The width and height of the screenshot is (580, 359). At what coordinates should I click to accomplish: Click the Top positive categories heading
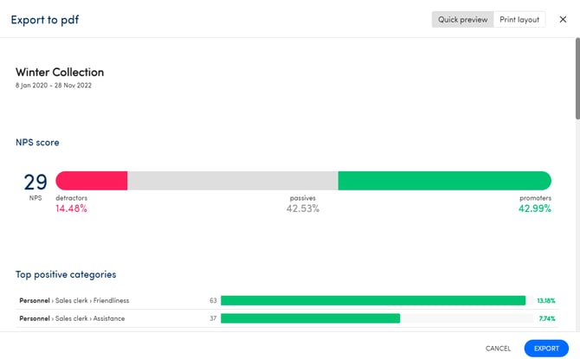[x=66, y=274]
